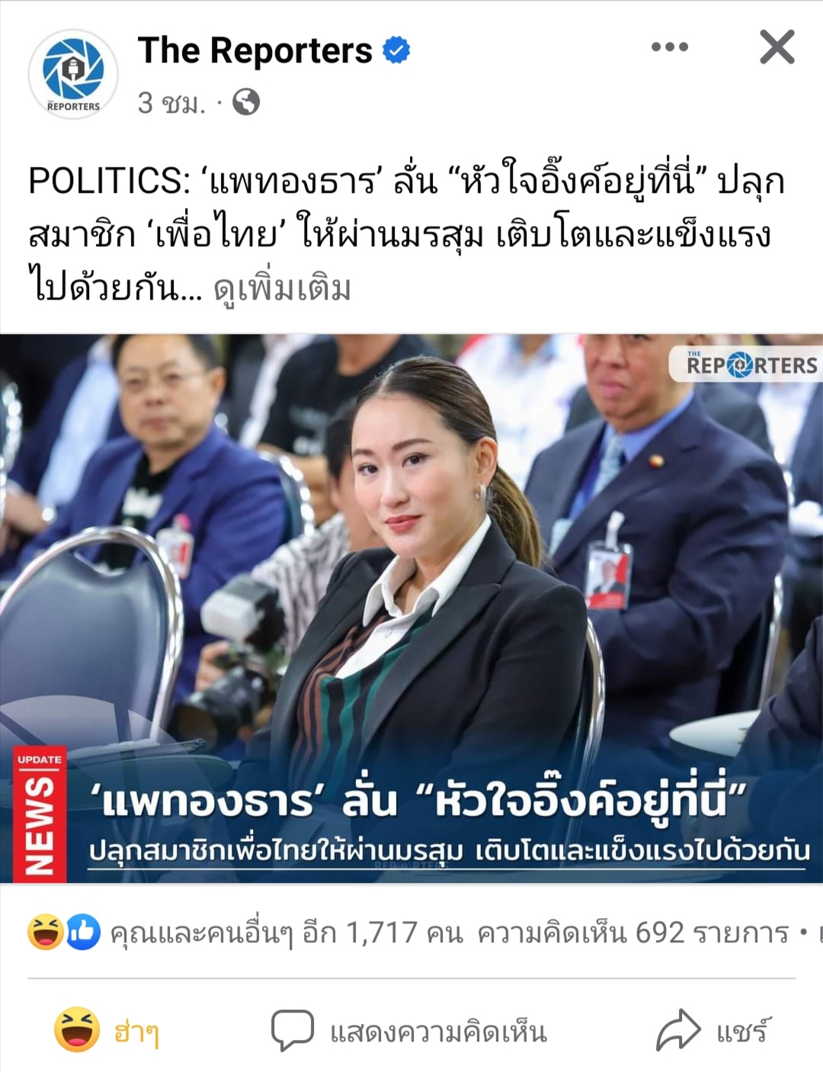This screenshot has height=1072, width=823.
Task: Tap the share arrow icon
Action: coord(678,1030)
